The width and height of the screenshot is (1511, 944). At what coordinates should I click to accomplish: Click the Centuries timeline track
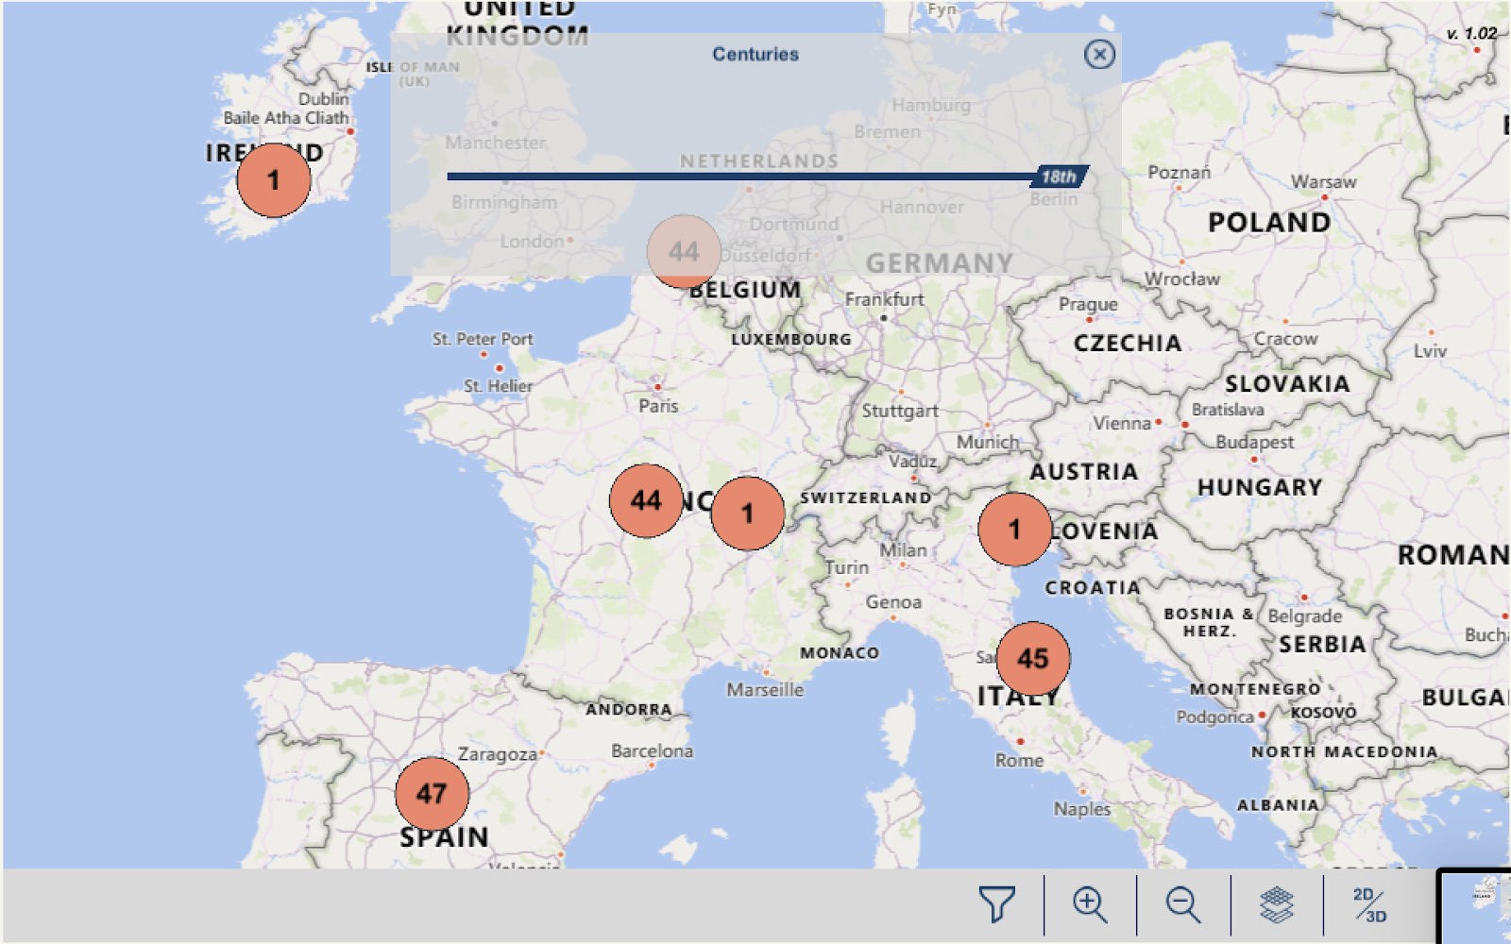click(x=741, y=177)
